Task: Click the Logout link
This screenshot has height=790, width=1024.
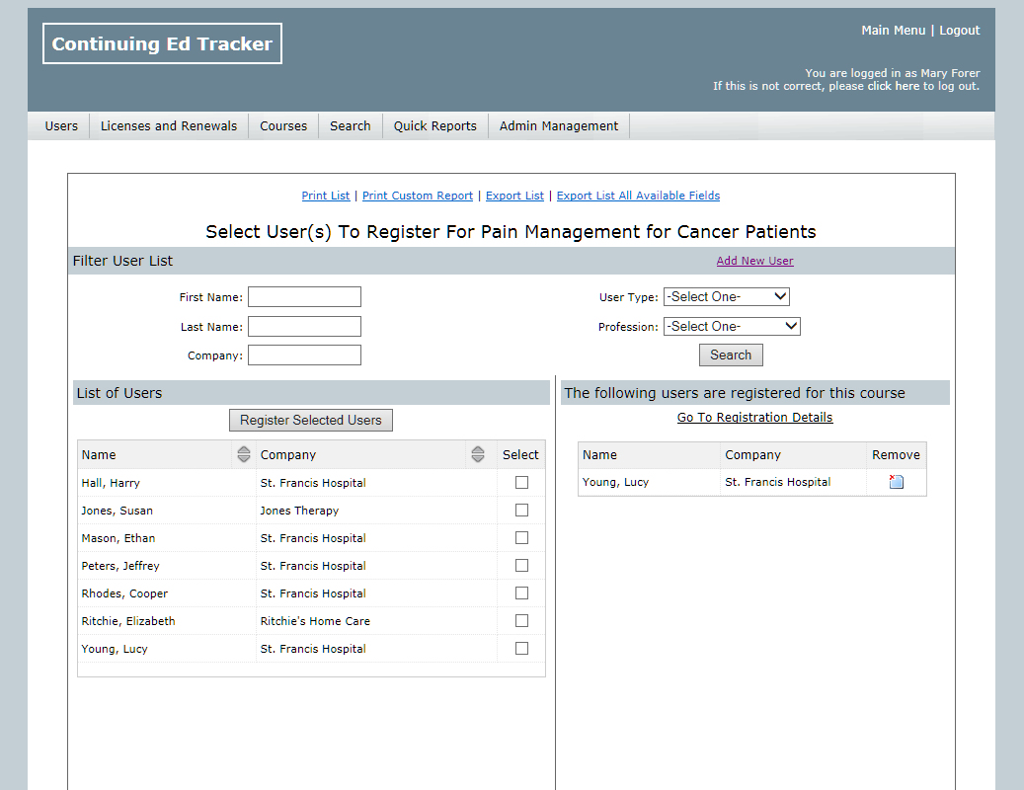Action: click(x=959, y=31)
